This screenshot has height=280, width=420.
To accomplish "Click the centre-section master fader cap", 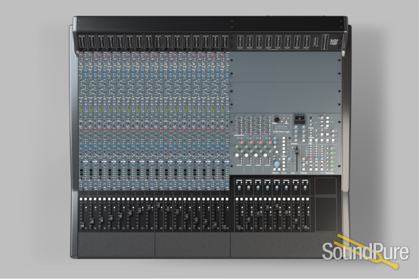I will point(297,150).
